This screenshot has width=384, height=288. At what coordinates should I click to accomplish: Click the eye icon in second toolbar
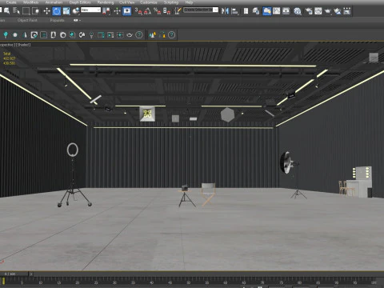[x=130, y=35]
